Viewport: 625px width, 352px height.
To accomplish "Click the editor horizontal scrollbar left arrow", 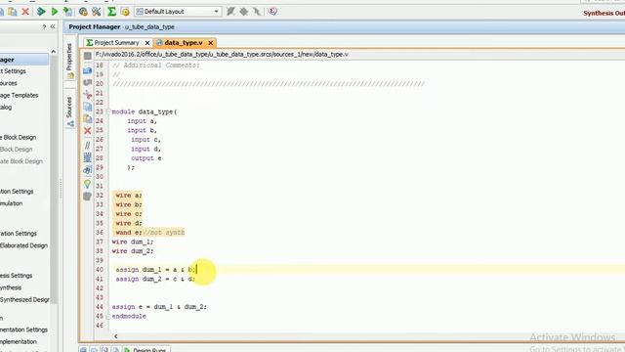I will click(x=115, y=336).
